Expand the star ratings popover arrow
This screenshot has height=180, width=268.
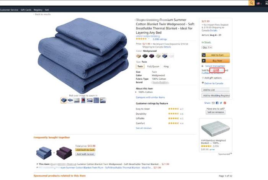[149, 39]
